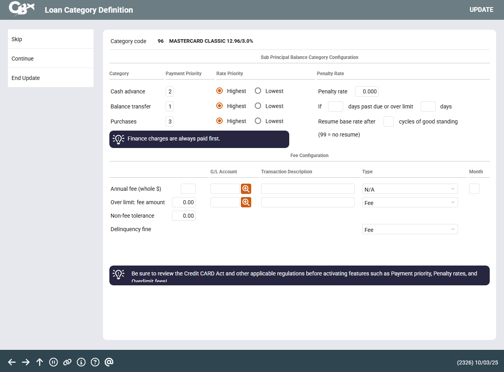This screenshot has height=372, width=504.
Task: Open the help question mark icon
Action: [95, 362]
